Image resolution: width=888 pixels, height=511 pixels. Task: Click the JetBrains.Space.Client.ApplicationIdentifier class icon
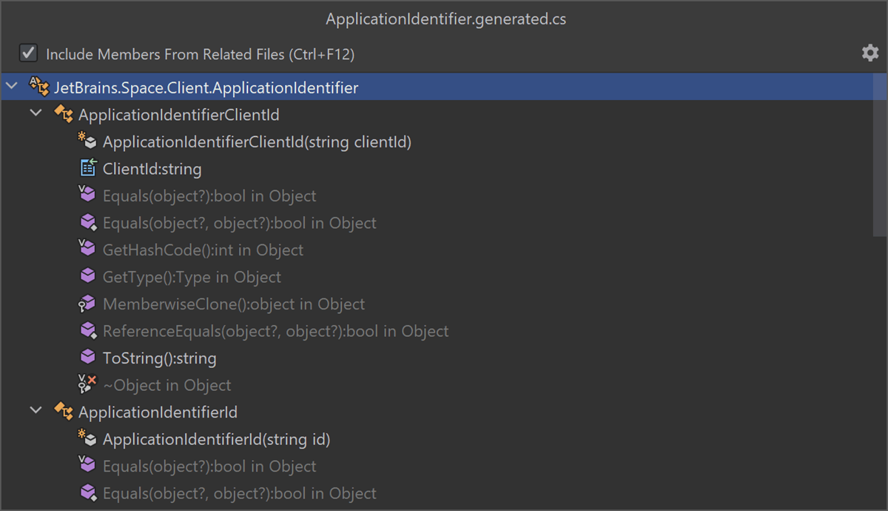pos(39,87)
